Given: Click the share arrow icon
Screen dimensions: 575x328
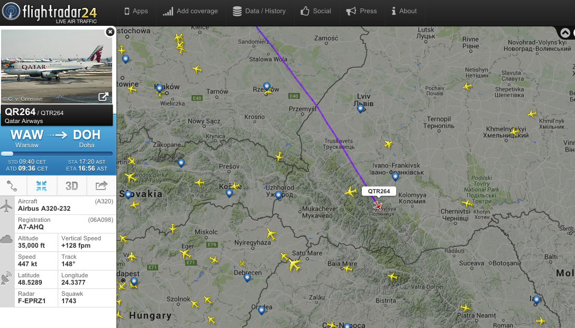Looking at the screenshot, I should [102, 186].
